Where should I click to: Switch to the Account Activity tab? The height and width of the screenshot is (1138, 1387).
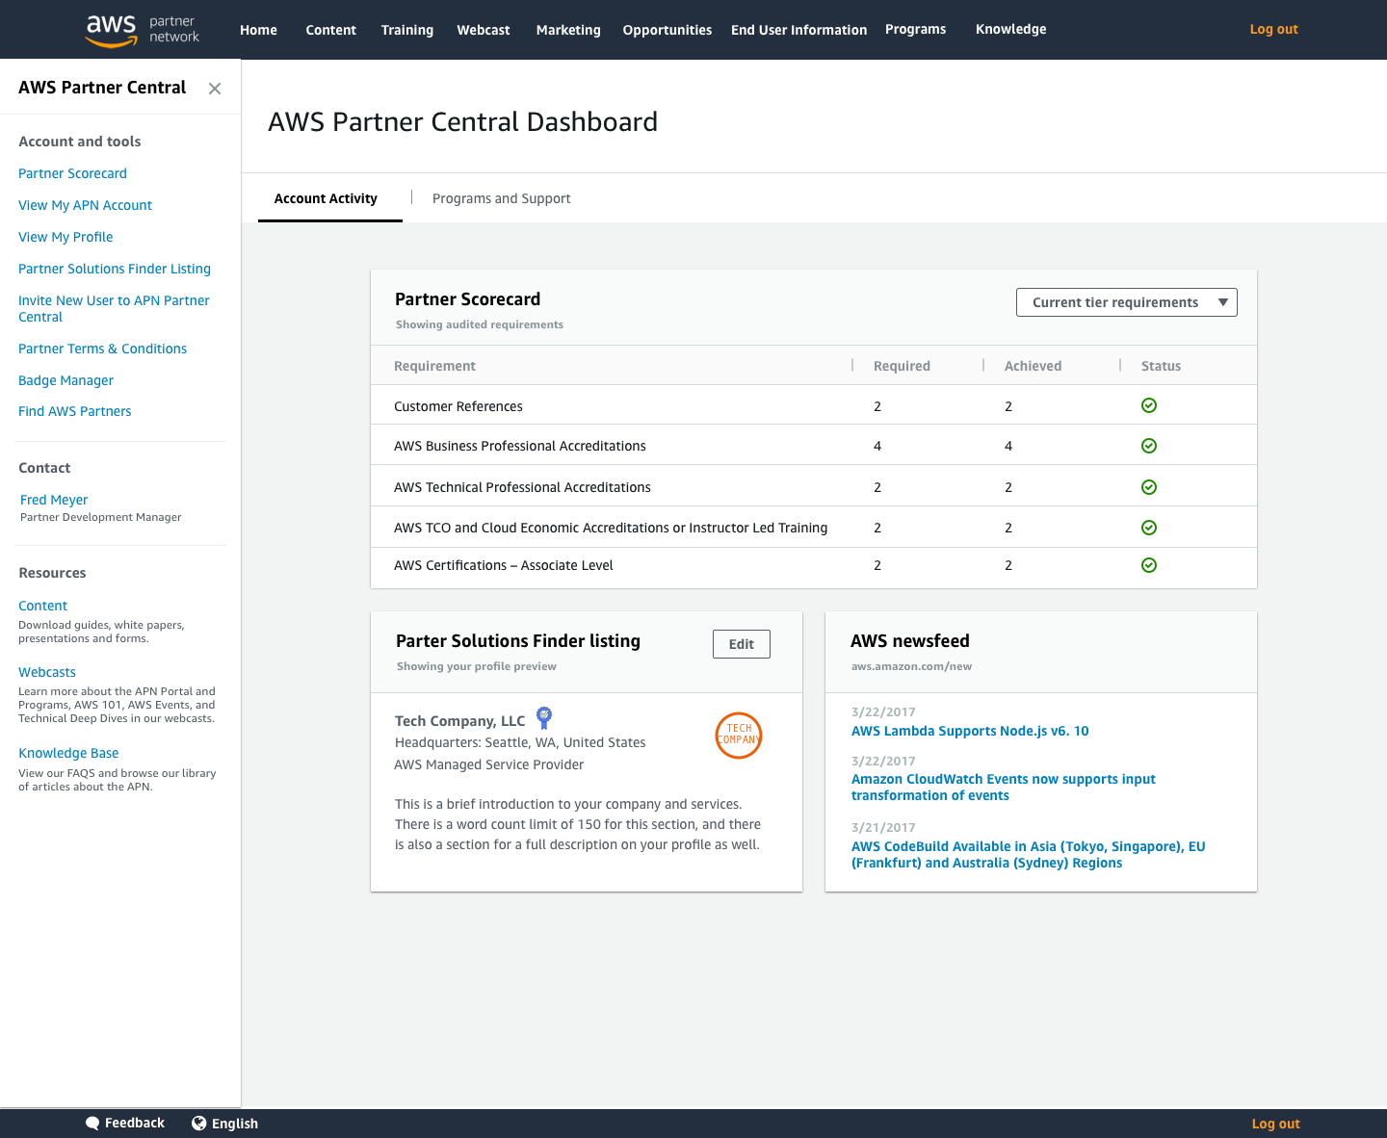(326, 198)
